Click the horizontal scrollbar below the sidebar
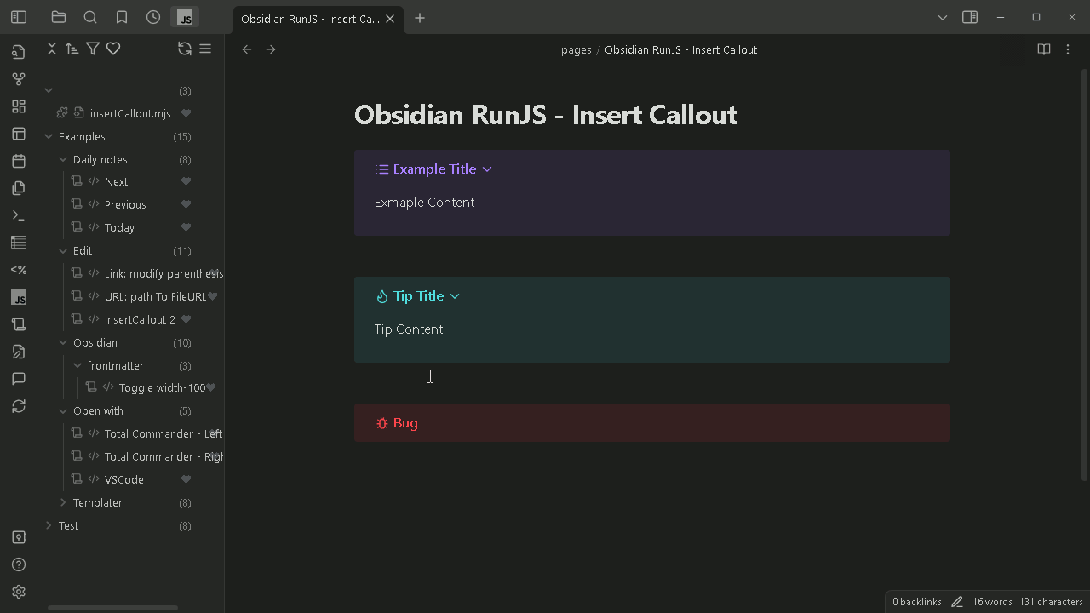This screenshot has width=1090, height=613. tap(112, 608)
